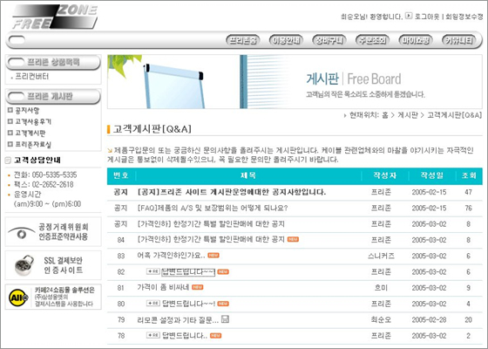The width and height of the screenshot is (488, 349).
Task: Open the 장바구니 navigation button
Action: (x=329, y=40)
